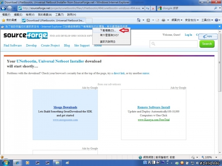Open the 檢視(V) menu

30,15
